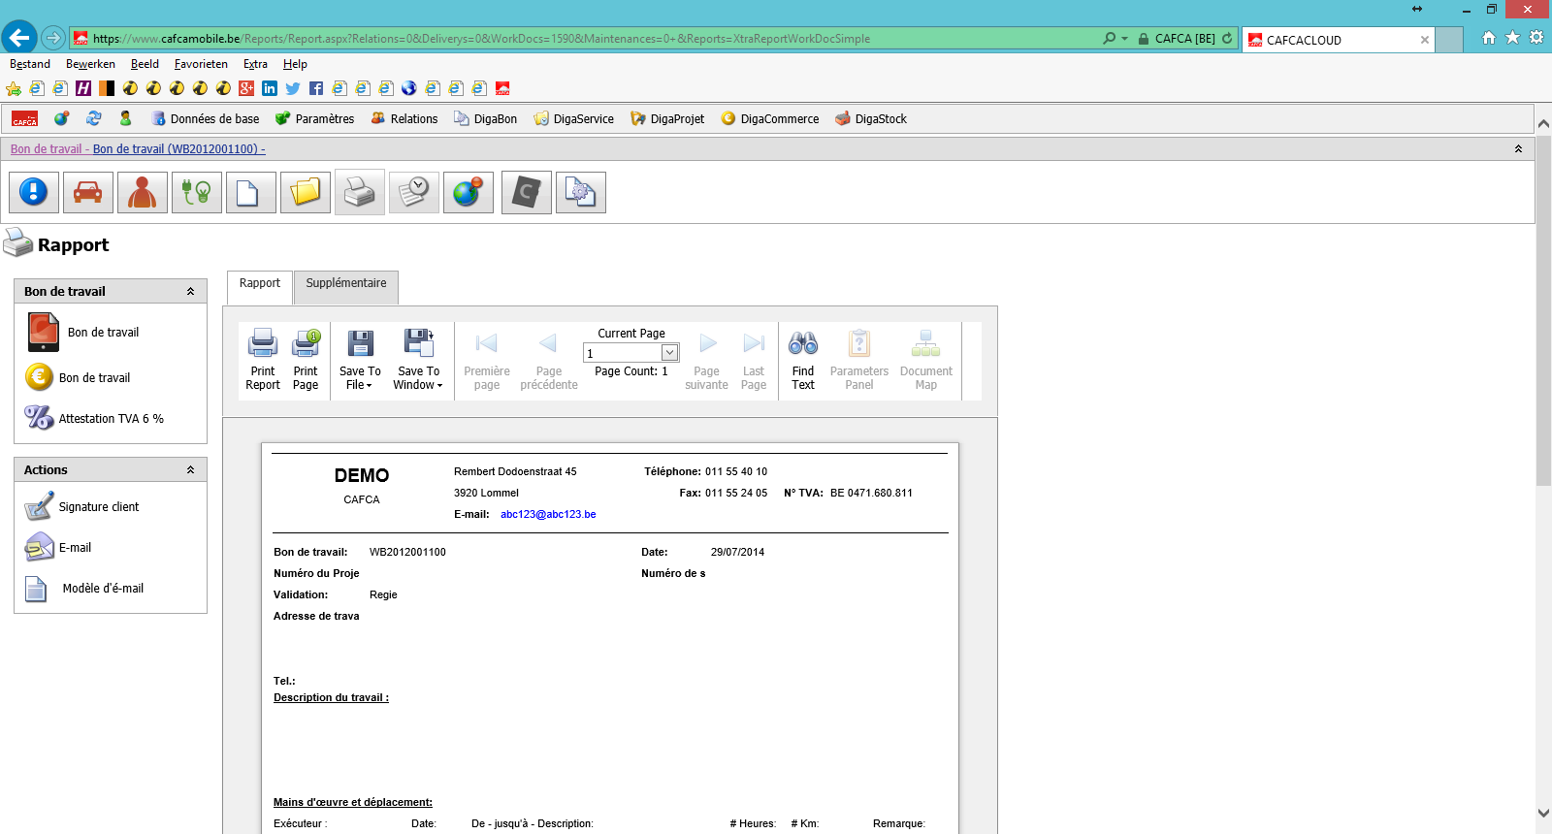Click the globe icon in icon row
The image size is (1552, 834).
[469, 192]
